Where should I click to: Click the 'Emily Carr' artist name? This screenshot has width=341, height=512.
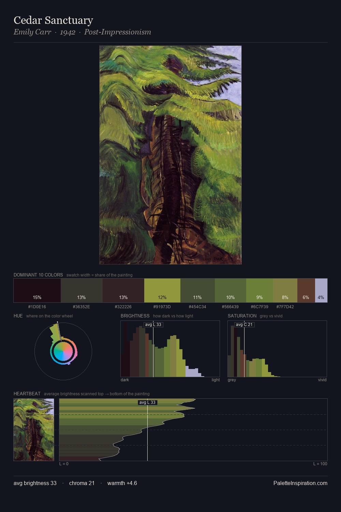pyautogui.click(x=32, y=32)
